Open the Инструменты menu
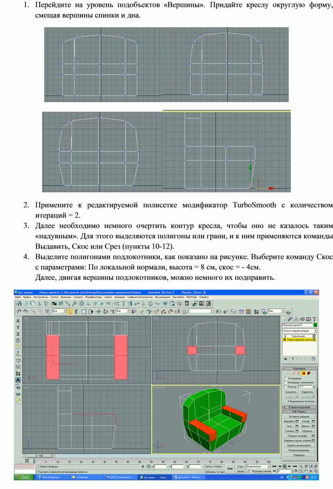The image size is (333, 489). [41, 297]
